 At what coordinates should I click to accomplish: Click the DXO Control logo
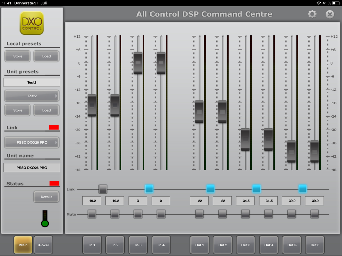pos(32,23)
